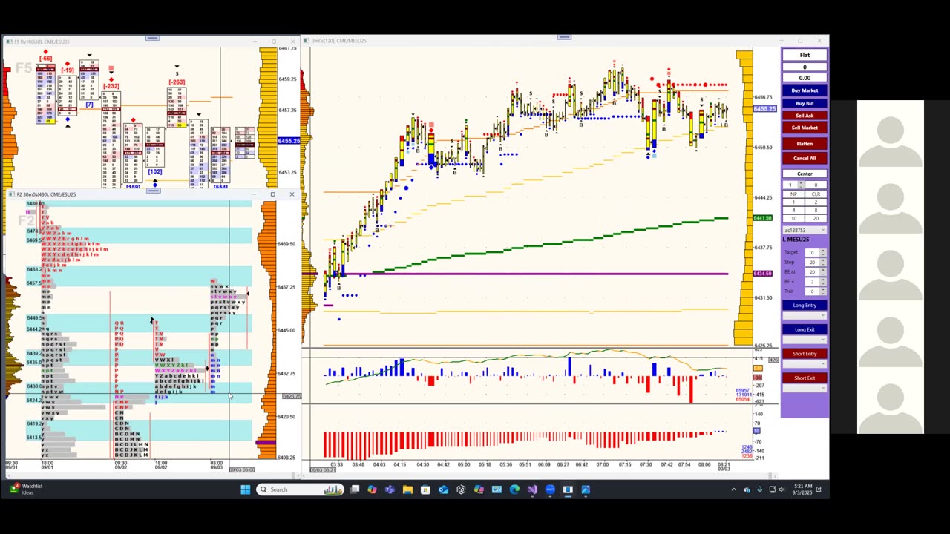
Task: Click the Stop value stepper arrows
Action: (x=822, y=263)
